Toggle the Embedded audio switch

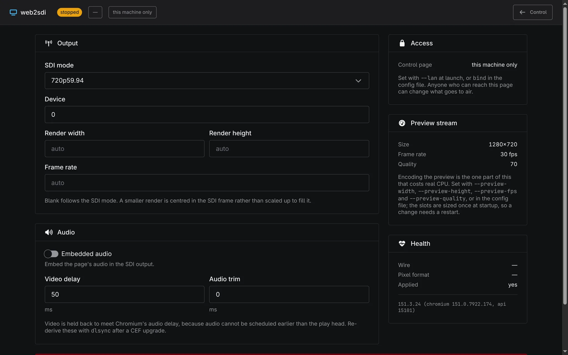tap(51, 254)
